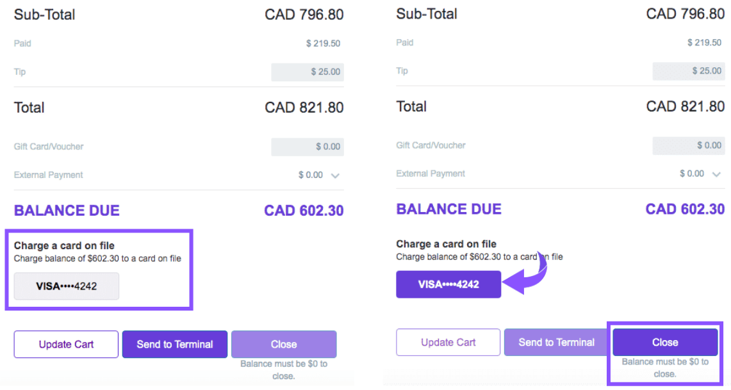This screenshot has width=731, height=390.
Task: Click Total CAD 821.80 in right panel
Action: coord(686,106)
